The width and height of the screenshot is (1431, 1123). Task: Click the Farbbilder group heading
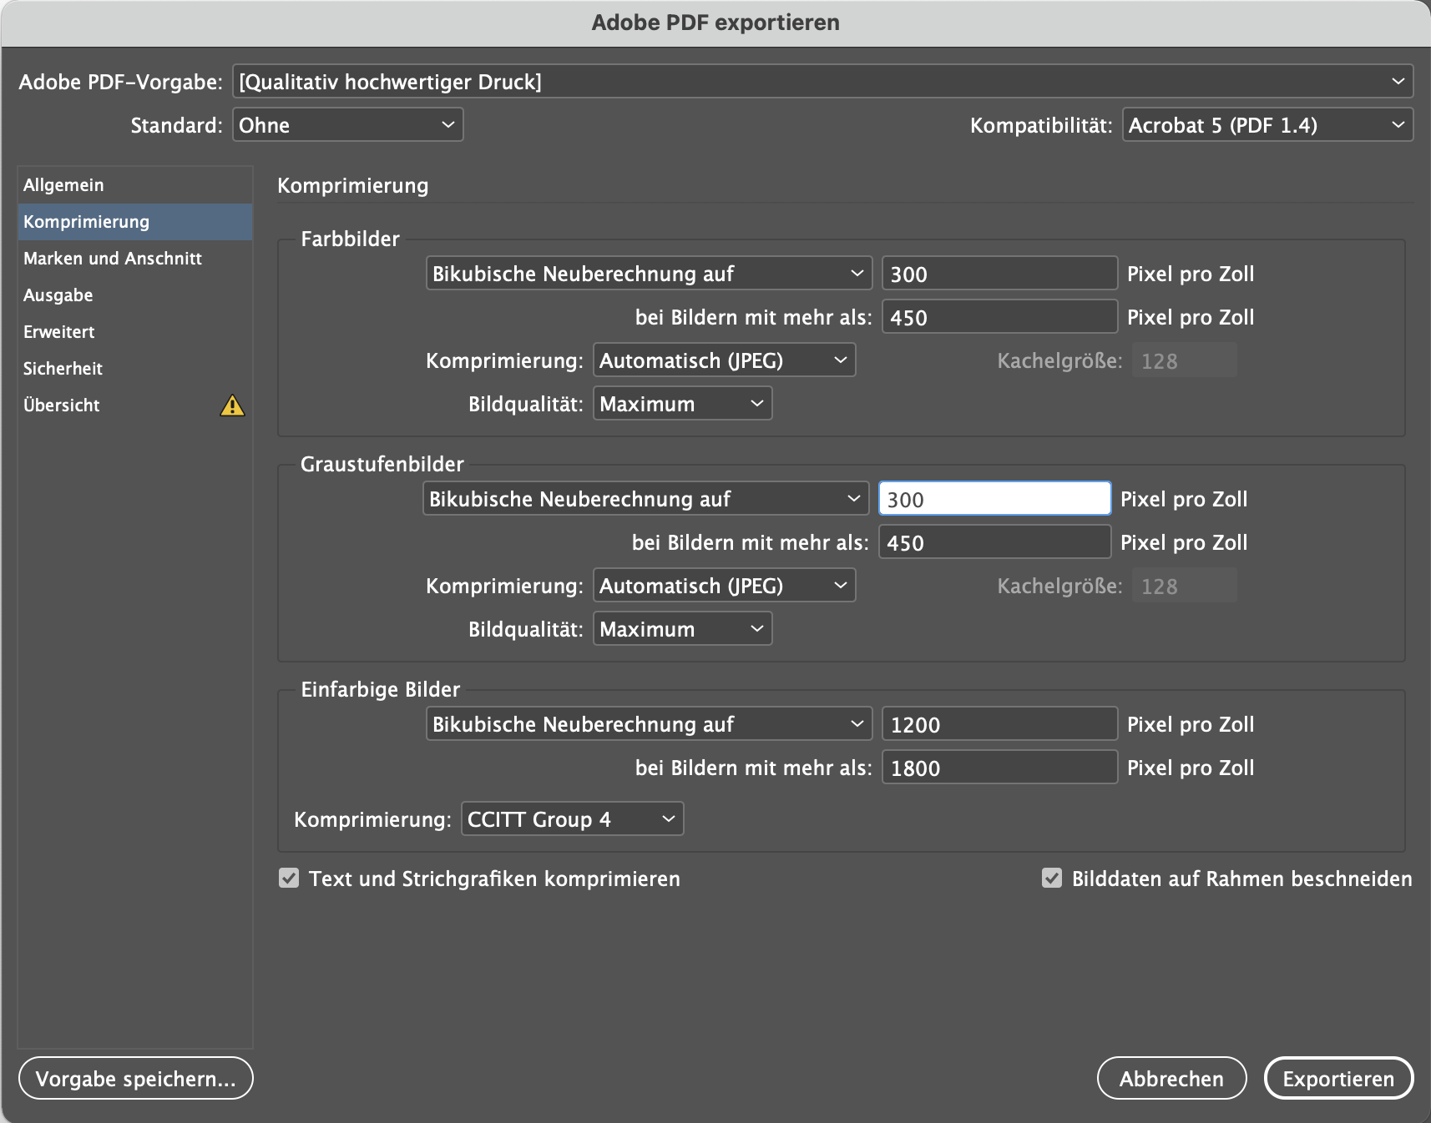point(350,239)
